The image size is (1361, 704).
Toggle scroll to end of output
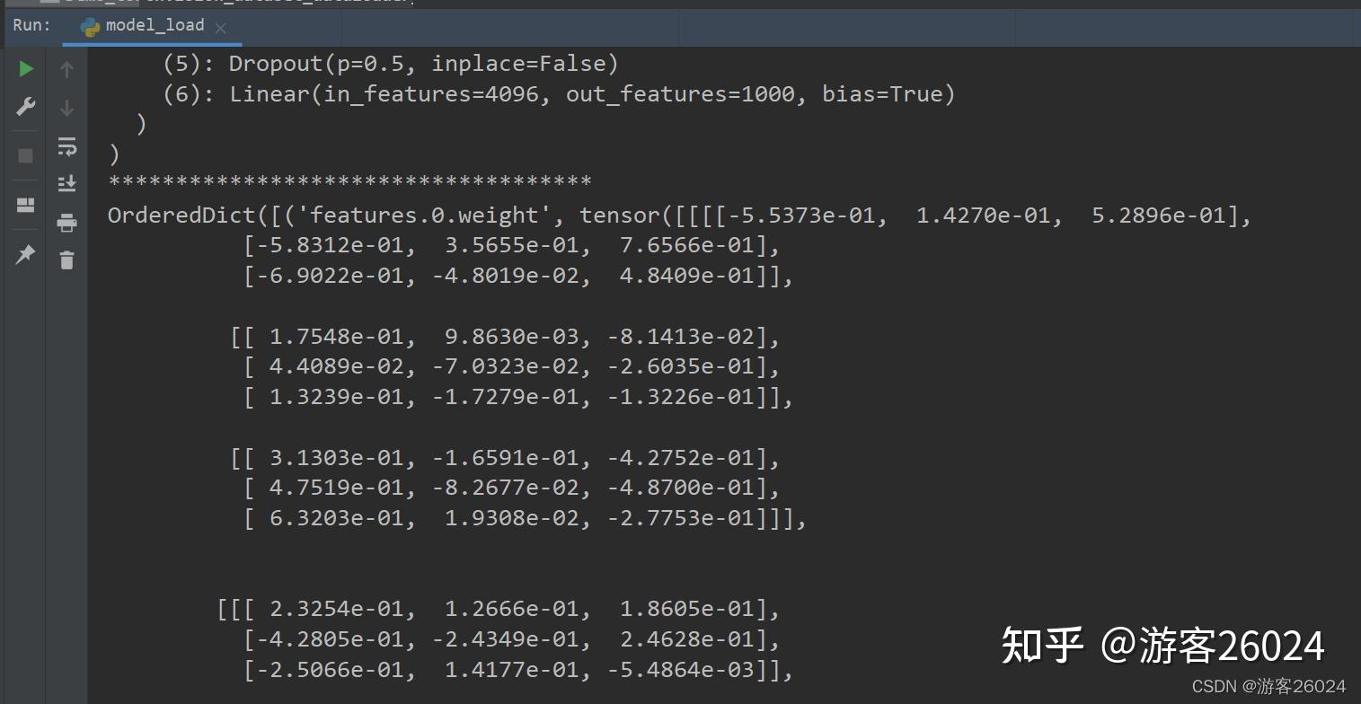(x=67, y=184)
